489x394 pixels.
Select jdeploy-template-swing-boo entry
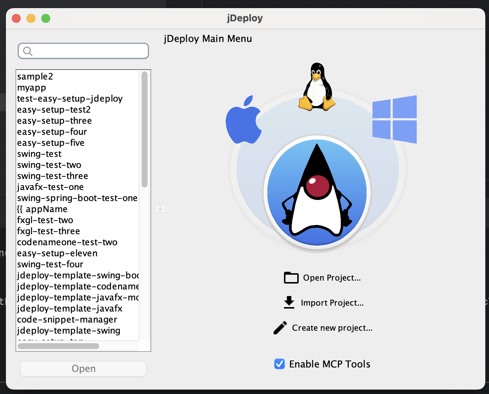tap(78, 275)
